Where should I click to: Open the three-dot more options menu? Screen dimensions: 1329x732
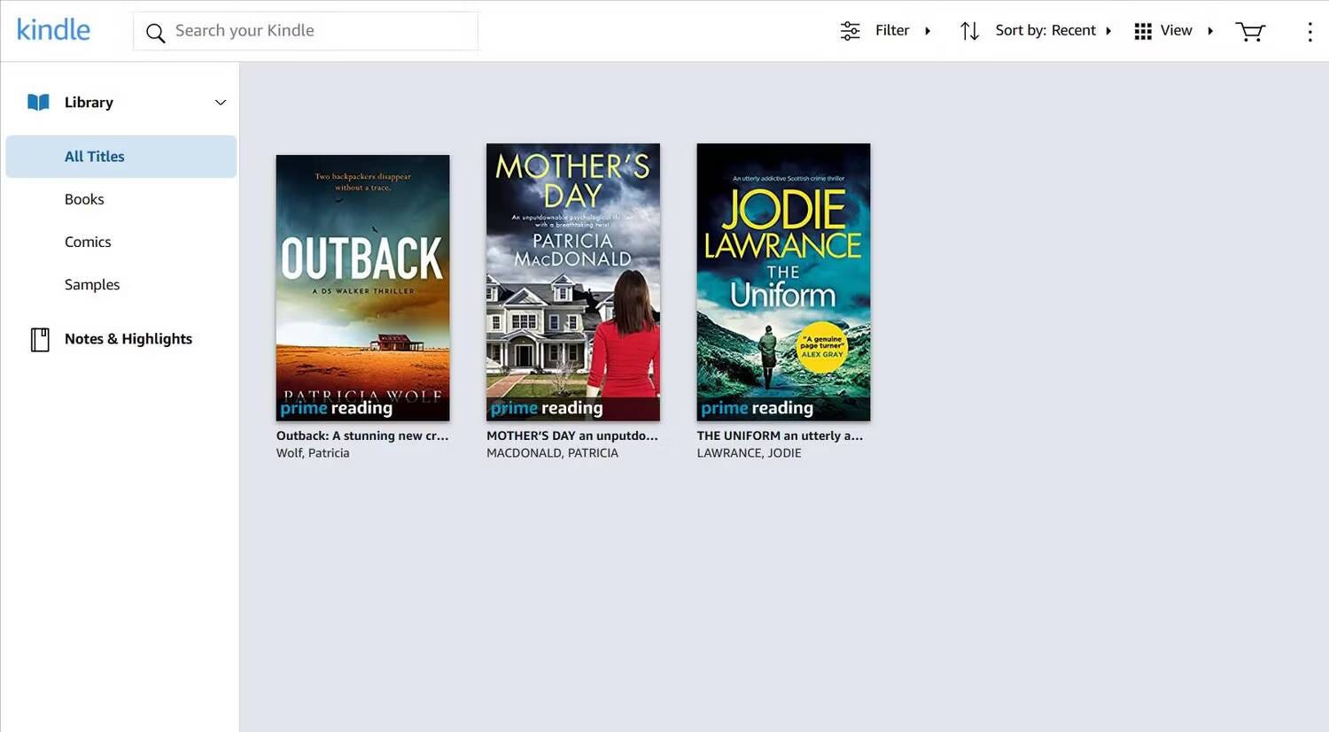[1310, 32]
